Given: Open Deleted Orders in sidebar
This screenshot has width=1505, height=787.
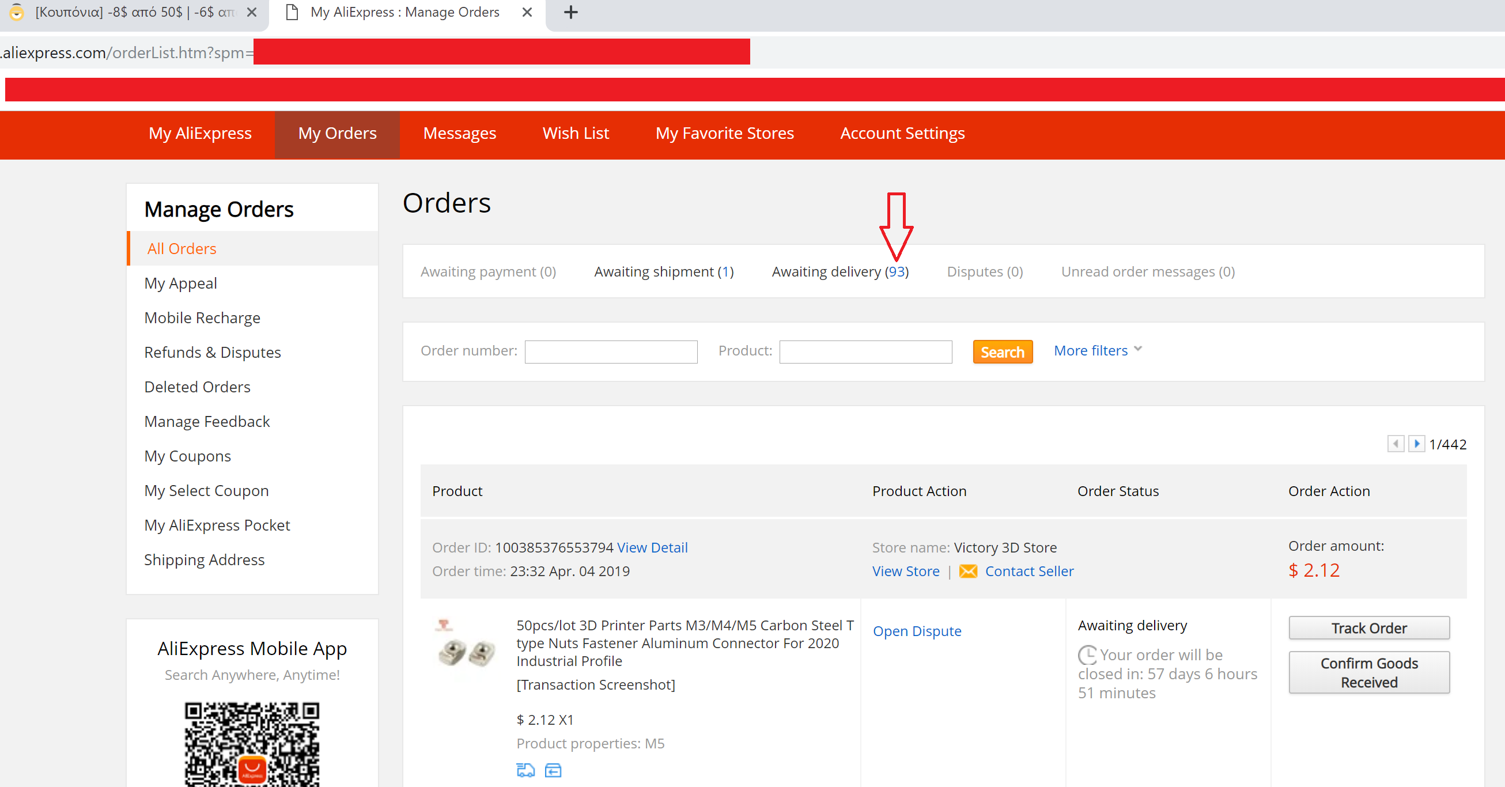Looking at the screenshot, I should [198, 387].
